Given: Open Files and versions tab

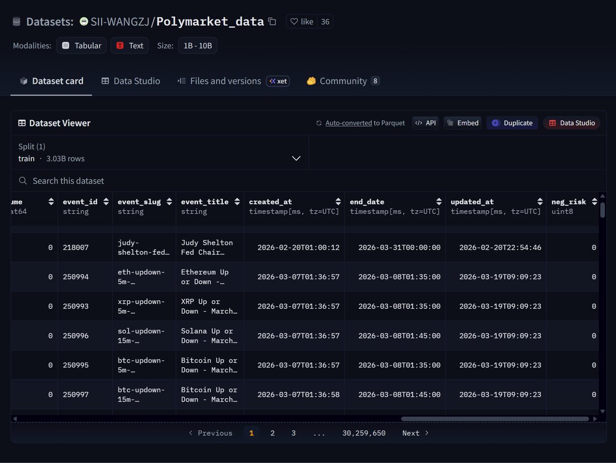Looking at the screenshot, I should pos(219,81).
